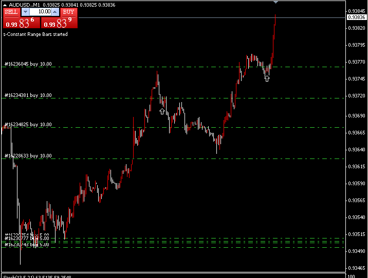
Task: Select order line #16228633 buy 10.00
Action: coord(173,159)
